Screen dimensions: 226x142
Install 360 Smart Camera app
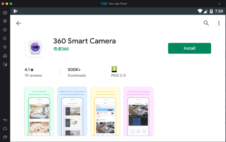(189, 48)
